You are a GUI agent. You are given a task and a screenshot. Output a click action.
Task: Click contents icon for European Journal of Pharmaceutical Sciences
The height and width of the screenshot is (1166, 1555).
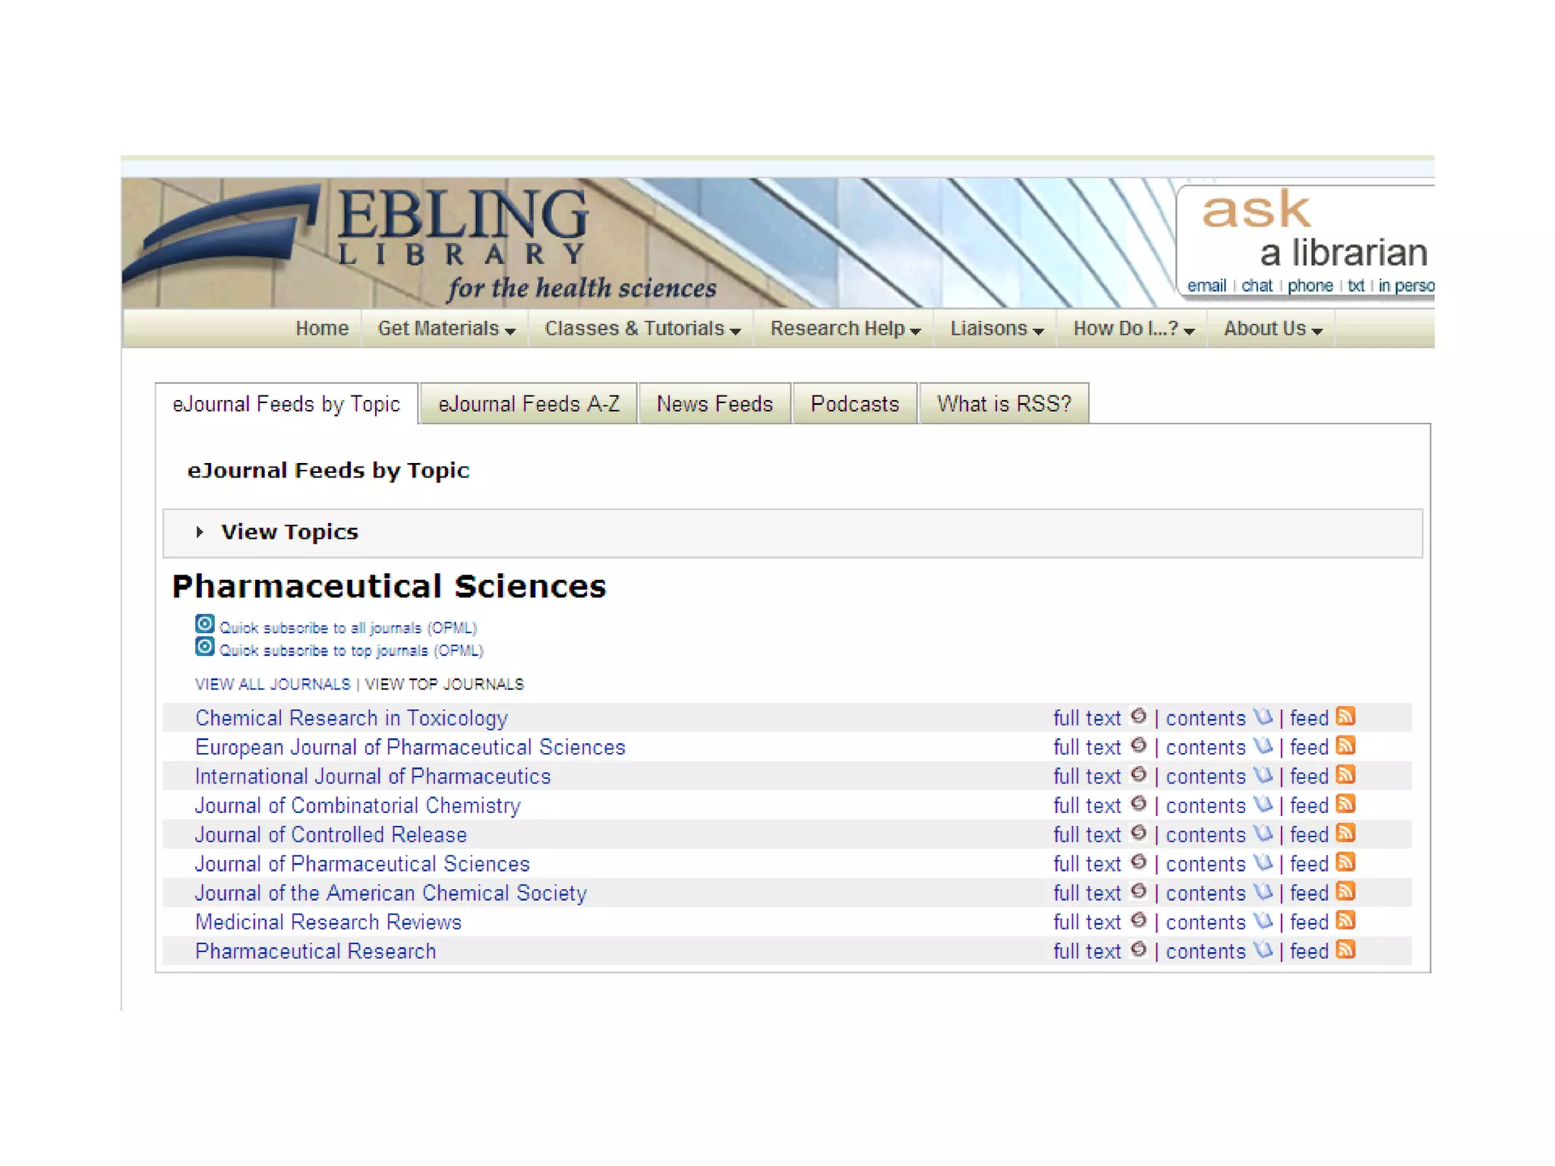1263,746
